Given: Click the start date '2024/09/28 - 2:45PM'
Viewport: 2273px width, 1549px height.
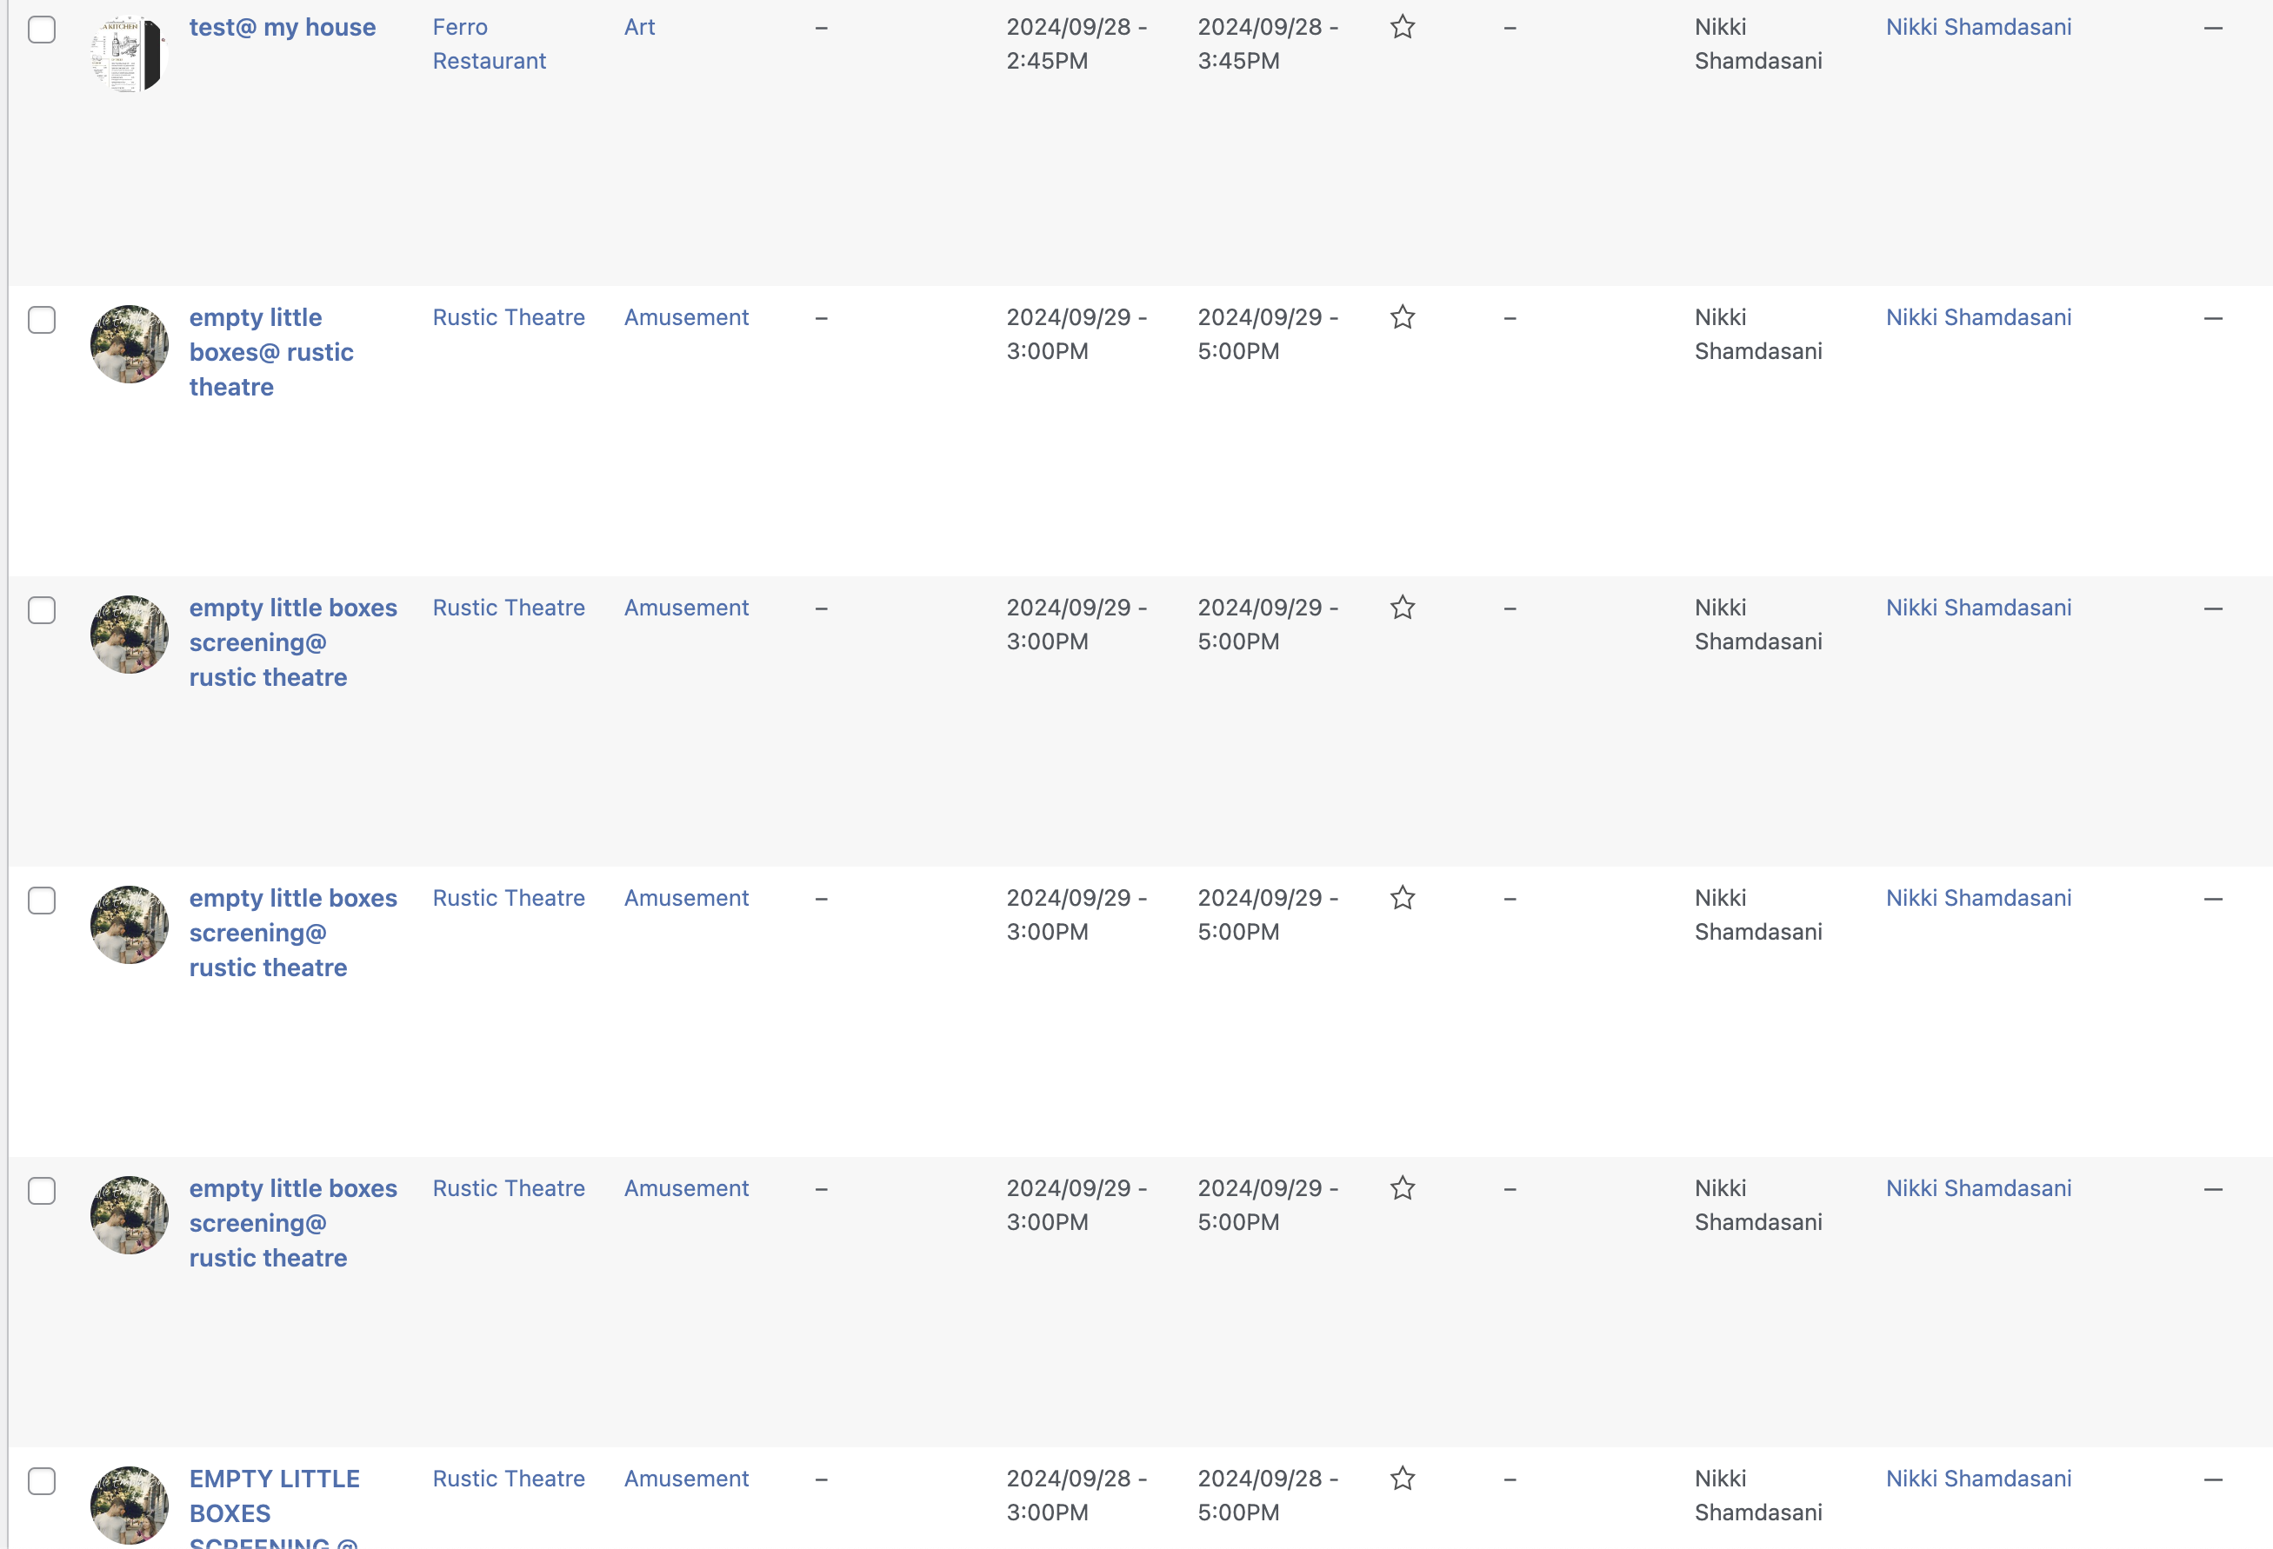Looking at the screenshot, I should 1077,44.
